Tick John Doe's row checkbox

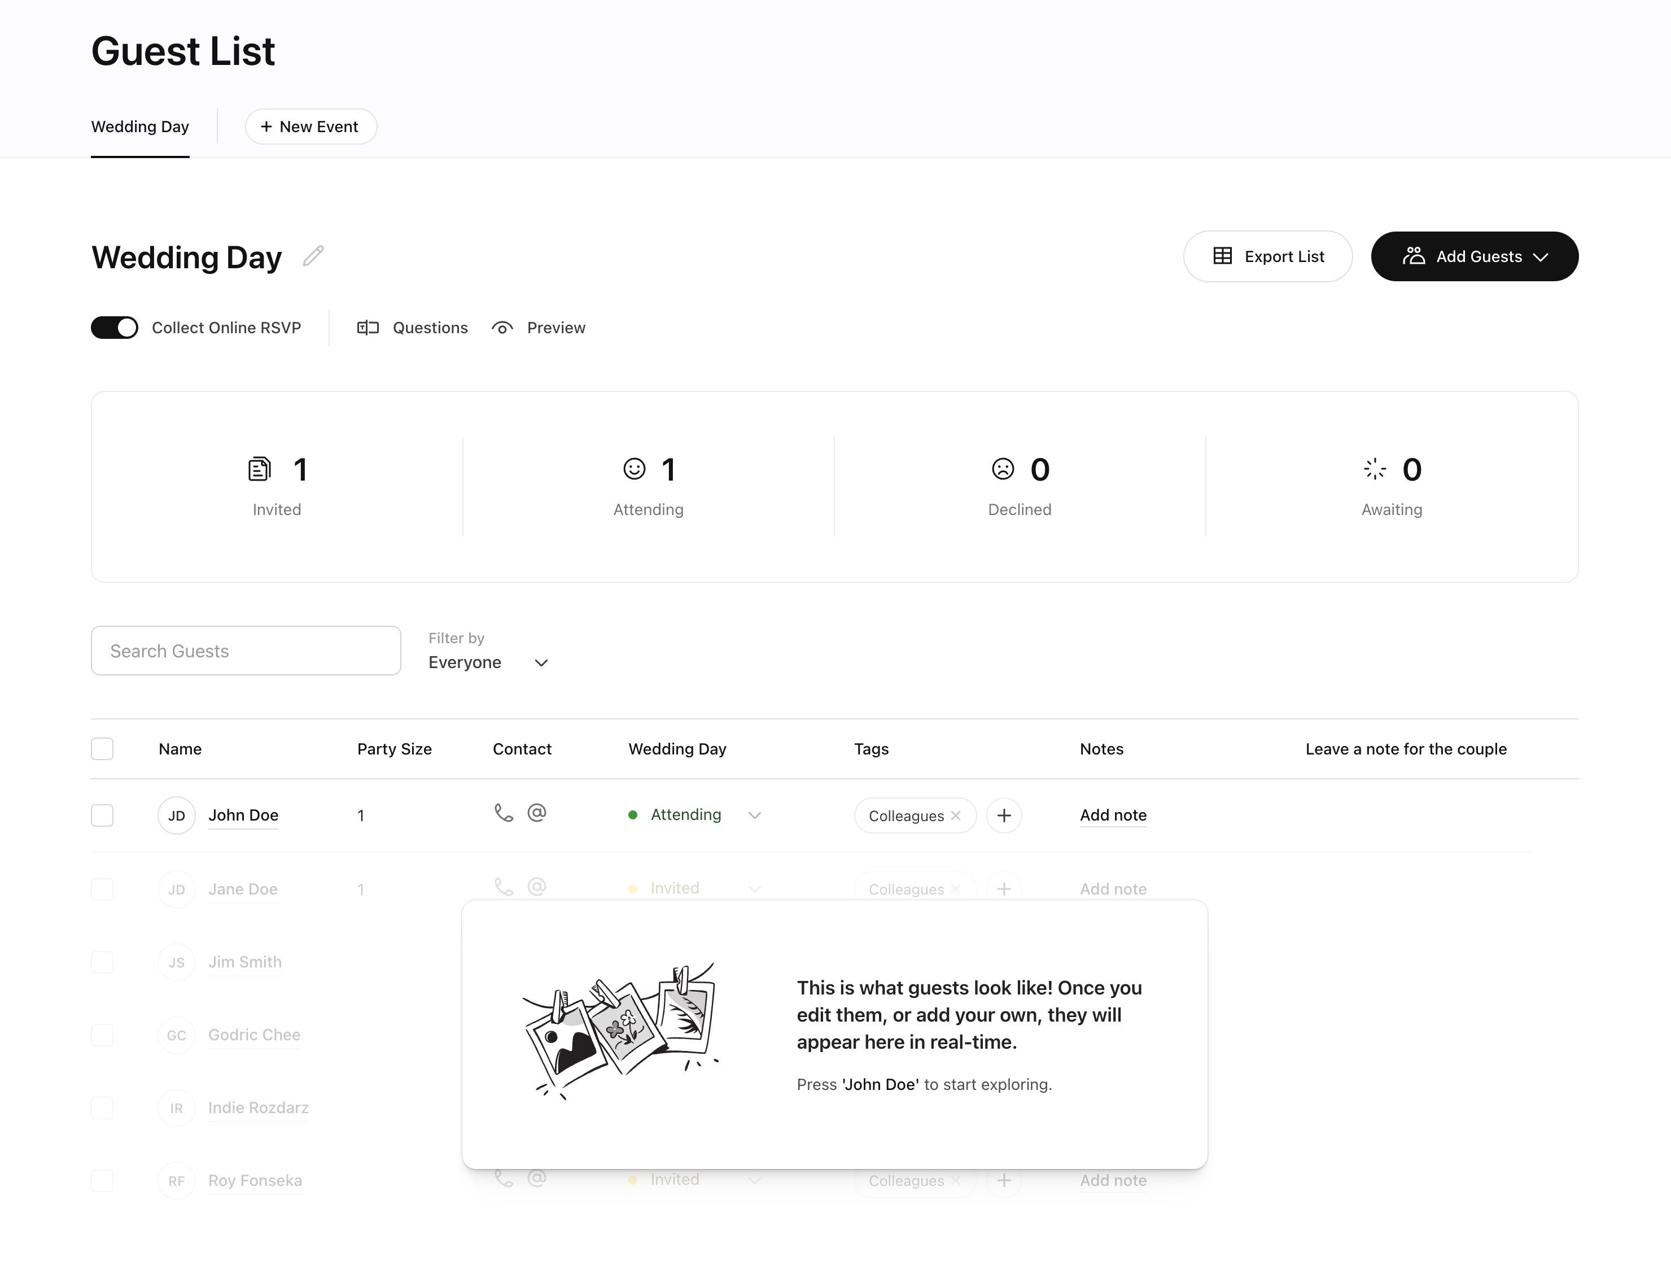click(x=102, y=815)
